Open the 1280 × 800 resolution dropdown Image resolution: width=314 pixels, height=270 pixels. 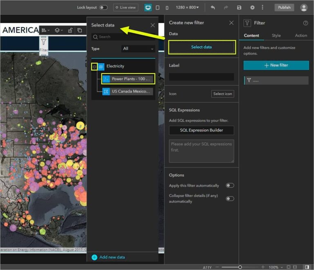click(x=187, y=7)
